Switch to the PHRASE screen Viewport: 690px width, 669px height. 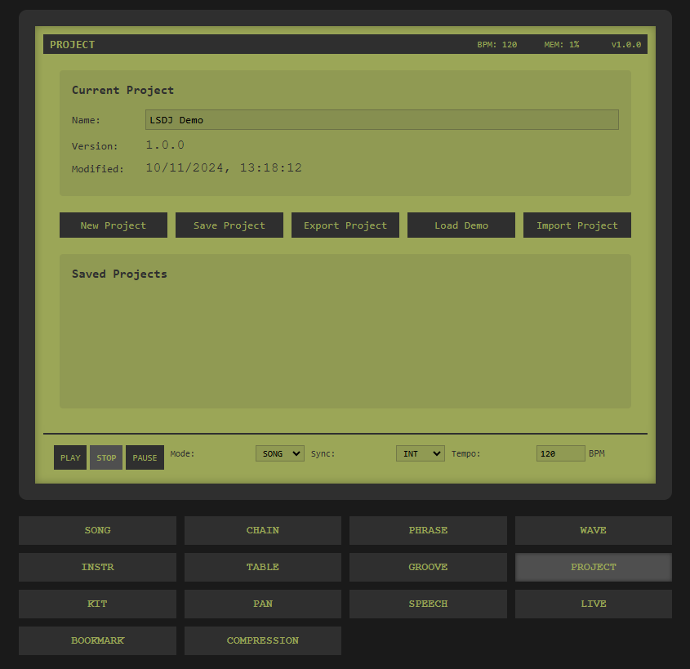[x=428, y=530]
